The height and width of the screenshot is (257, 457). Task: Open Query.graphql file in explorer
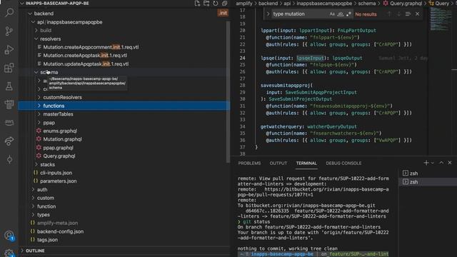point(124,156)
